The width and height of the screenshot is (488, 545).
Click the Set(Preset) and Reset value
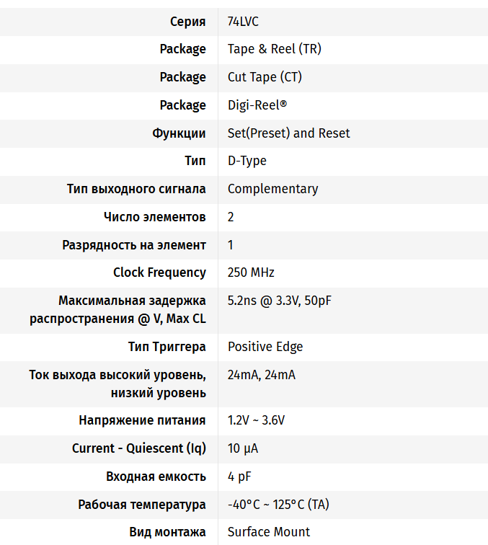288,133
